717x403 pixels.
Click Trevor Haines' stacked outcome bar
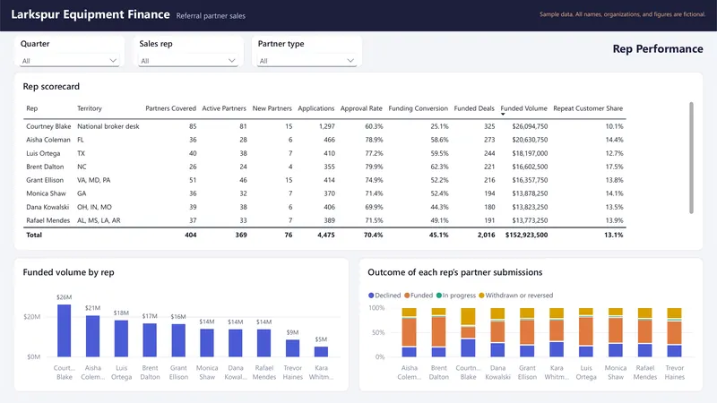675,332
